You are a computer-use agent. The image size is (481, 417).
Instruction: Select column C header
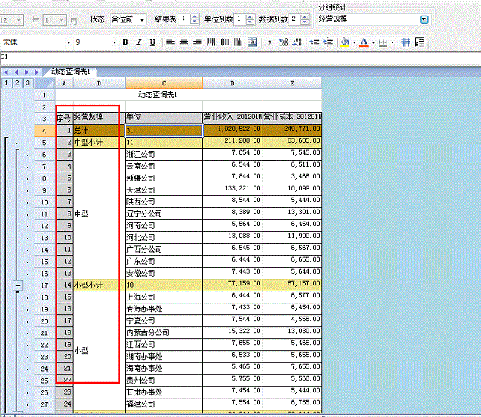(x=164, y=83)
